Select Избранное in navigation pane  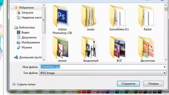[x=26, y=8]
